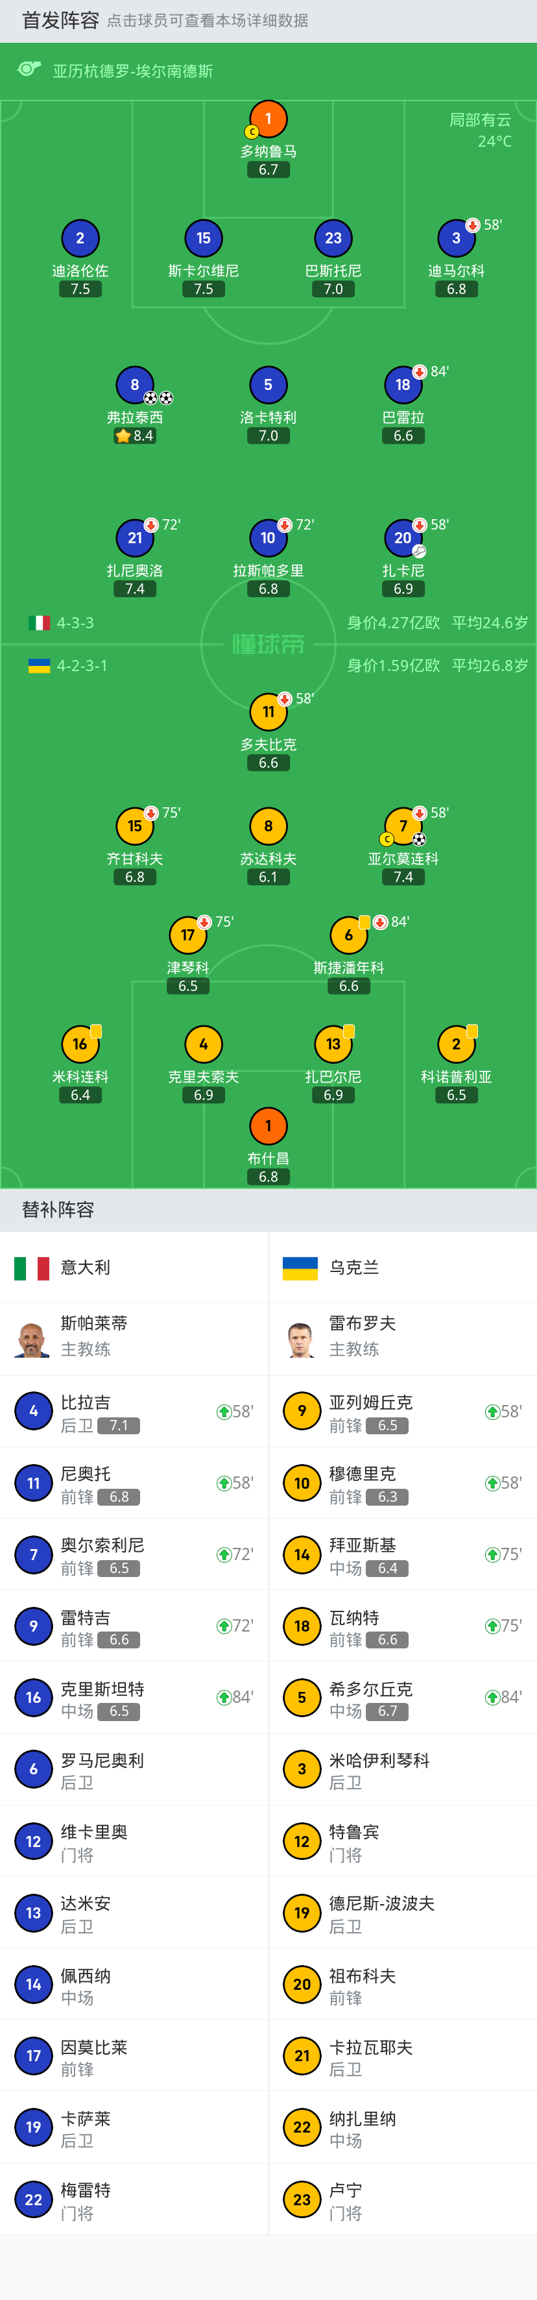This screenshot has height=2300, width=537.
Task: Click Ukraine flag beside 4-2-3-1 formation
Action: (x=40, y=665)
